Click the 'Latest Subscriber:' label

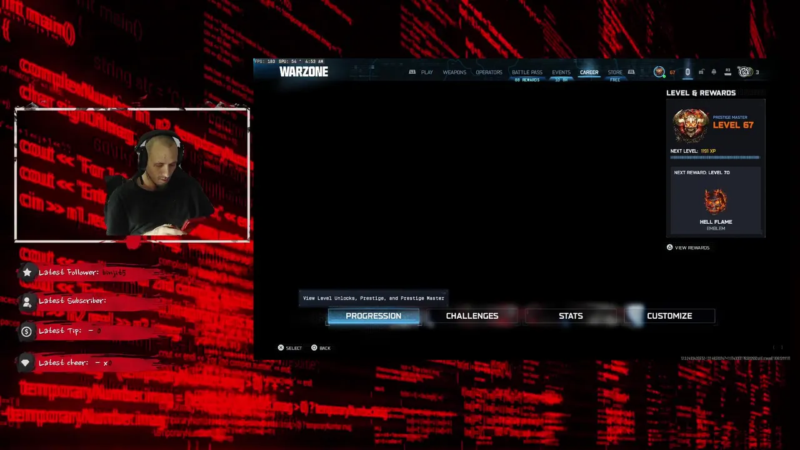tap(72, 301)
